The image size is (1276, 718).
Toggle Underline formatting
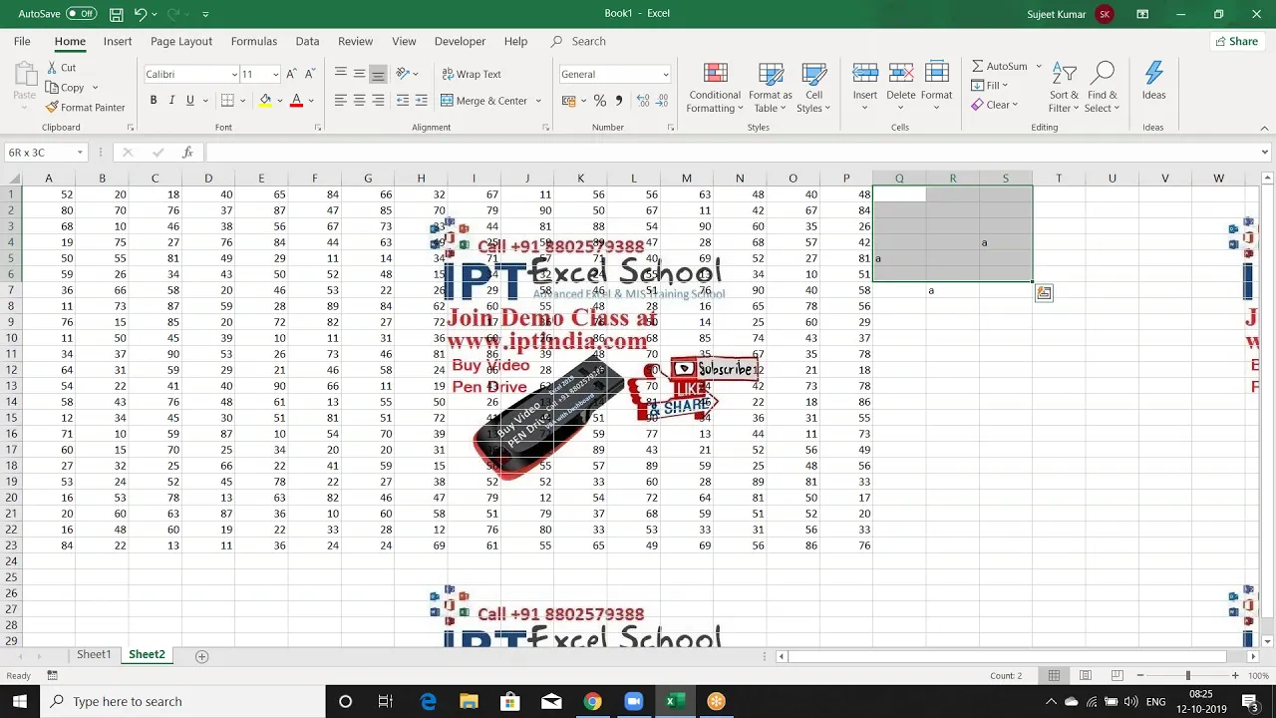click(189, 101)
